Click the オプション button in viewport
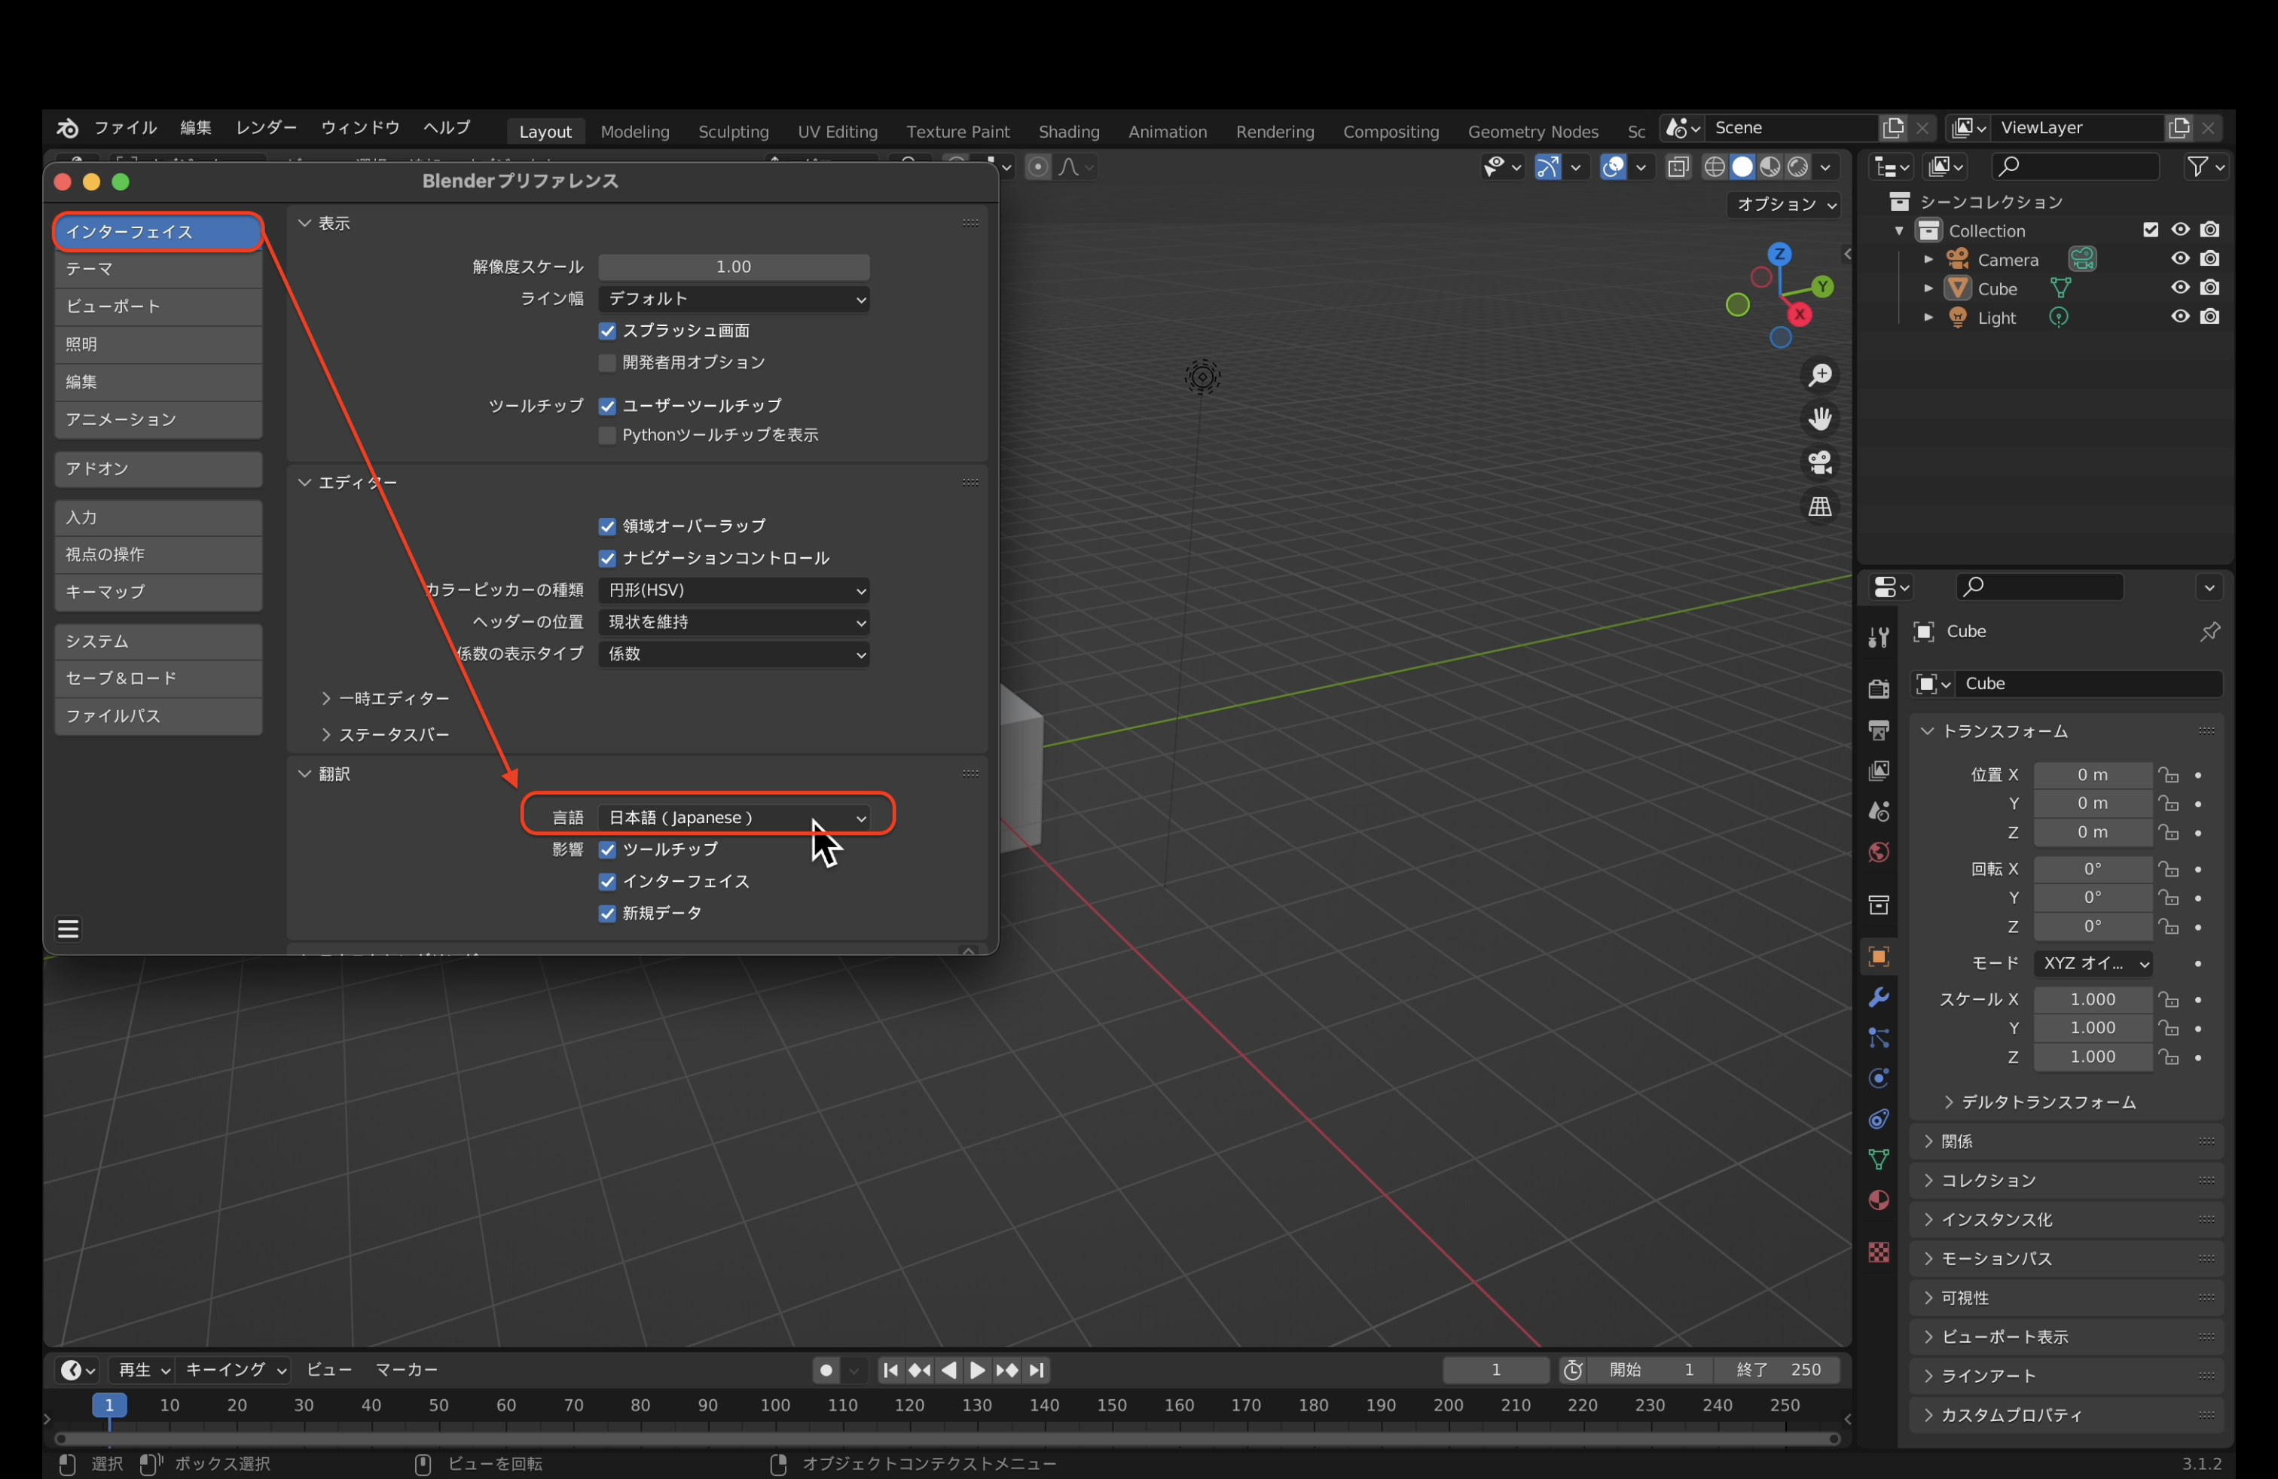The width and height of the screenshot is (2278, 1479). tap(1785, 204)
